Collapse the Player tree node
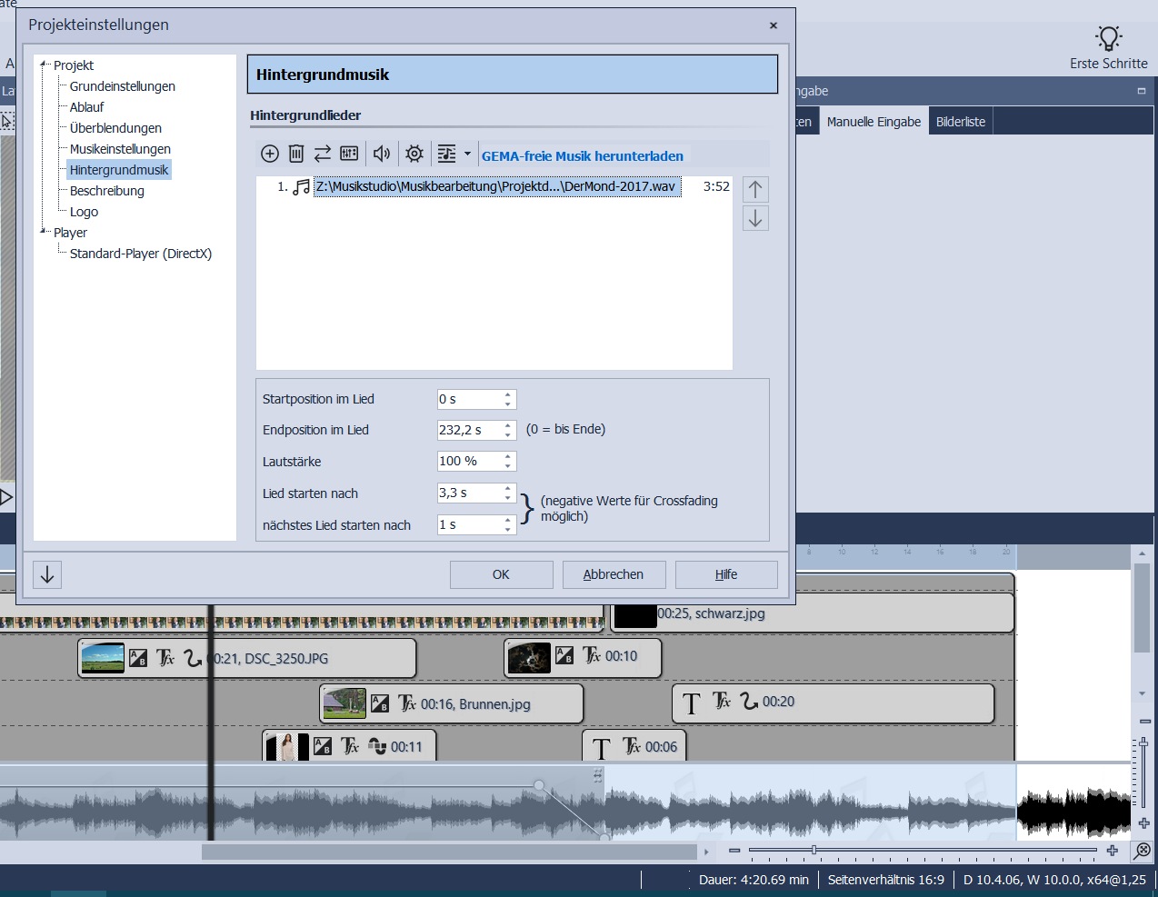1158x897 pixels. click(43, 232)
